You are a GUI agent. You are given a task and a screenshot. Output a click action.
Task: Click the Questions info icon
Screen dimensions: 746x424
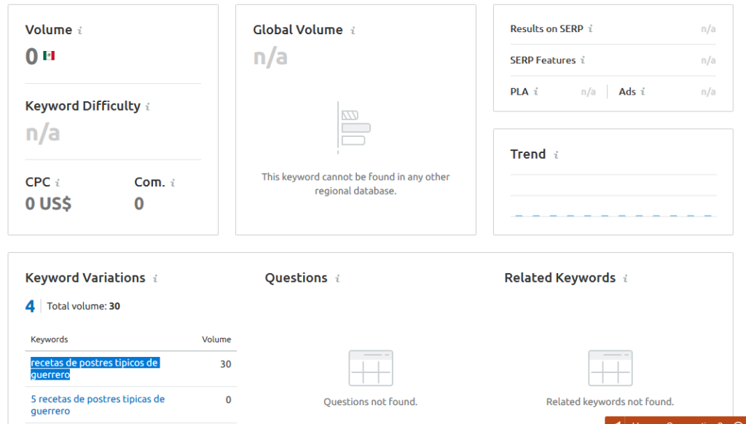click(x=337, y=278)
